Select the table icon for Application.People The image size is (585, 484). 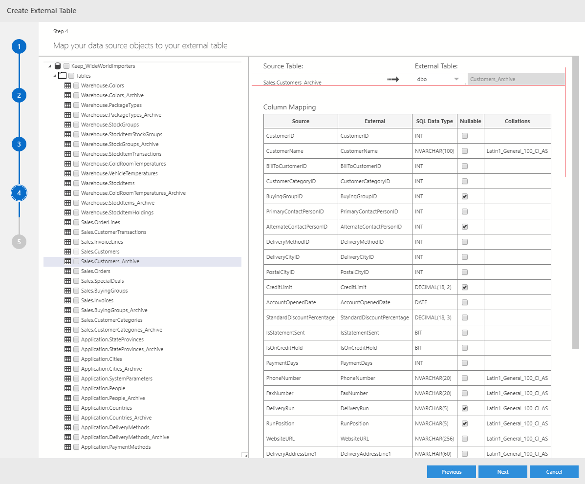68,388
